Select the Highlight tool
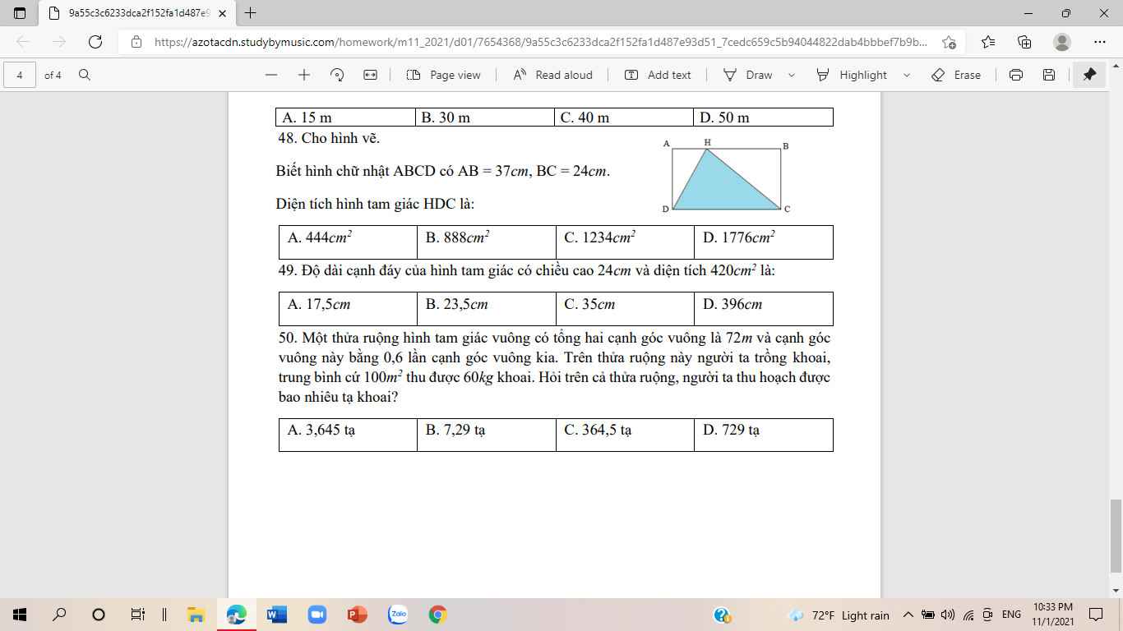The image size is (1123, 631). pyautogui.click(x=853, y=75)
